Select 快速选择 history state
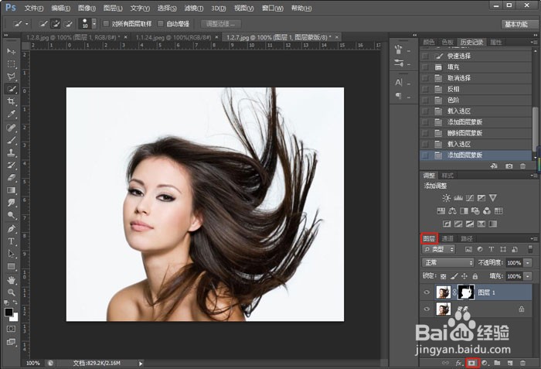Viewport: 541px width, 369px height. (x=475, y=56)
